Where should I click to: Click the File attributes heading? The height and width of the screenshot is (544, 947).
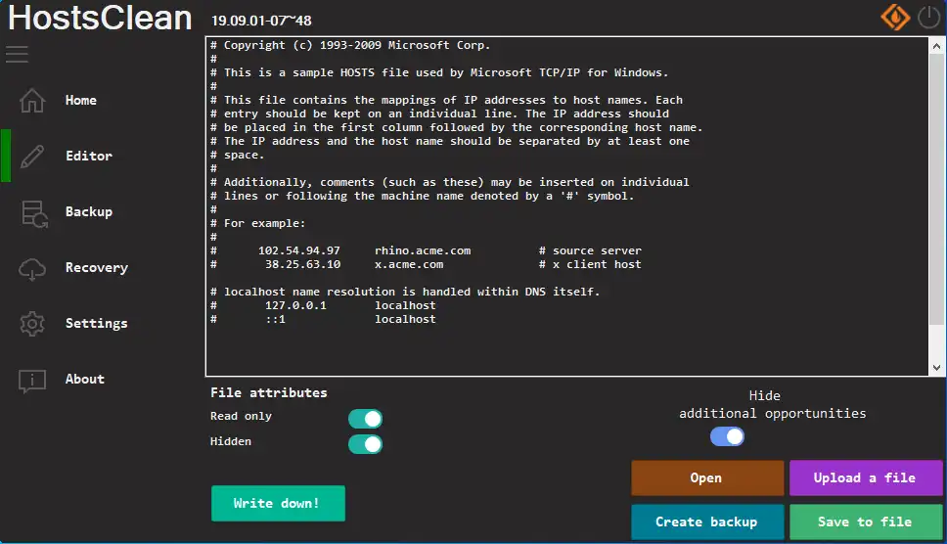click(269, 392)
